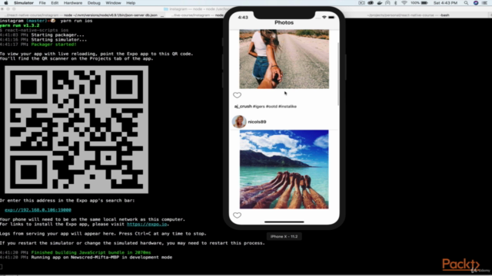
Task: Open the Notification Center list icon
Action: (x=484, y=3)
